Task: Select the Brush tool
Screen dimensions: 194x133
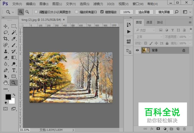Action: click(x=13, y=45)
